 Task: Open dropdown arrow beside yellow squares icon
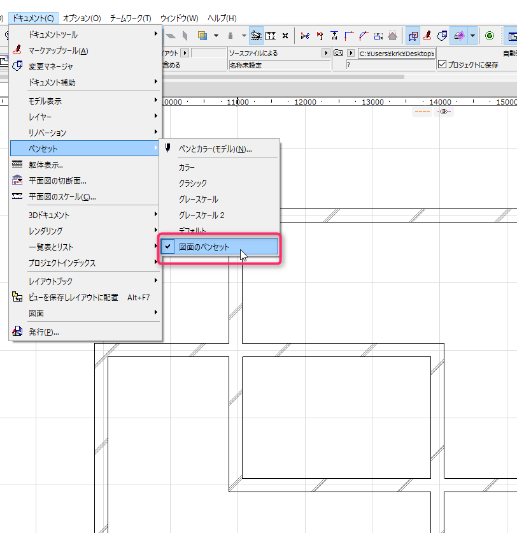[x=216, y=36]
